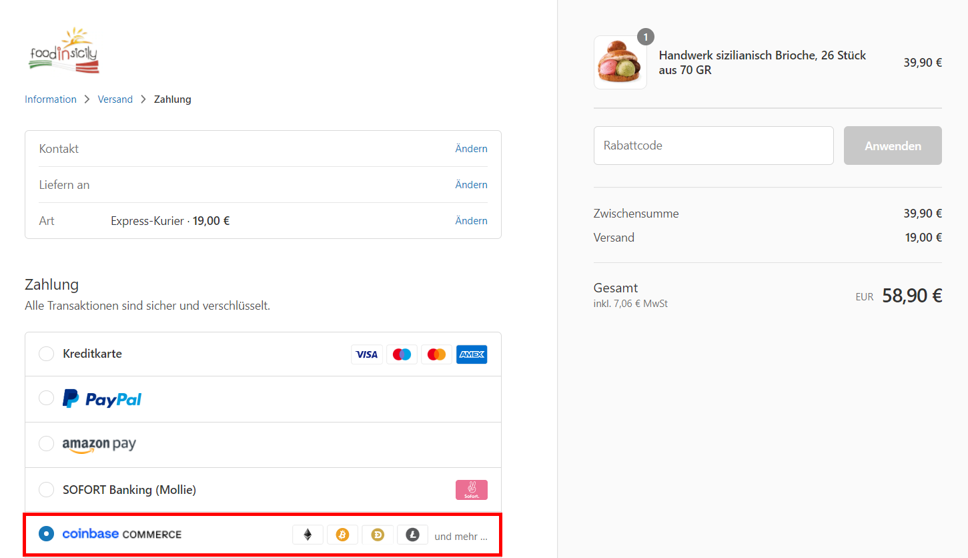Click the Gesamt label
The width and height of the screenshot is (968, 558).
tap(616, 288)
